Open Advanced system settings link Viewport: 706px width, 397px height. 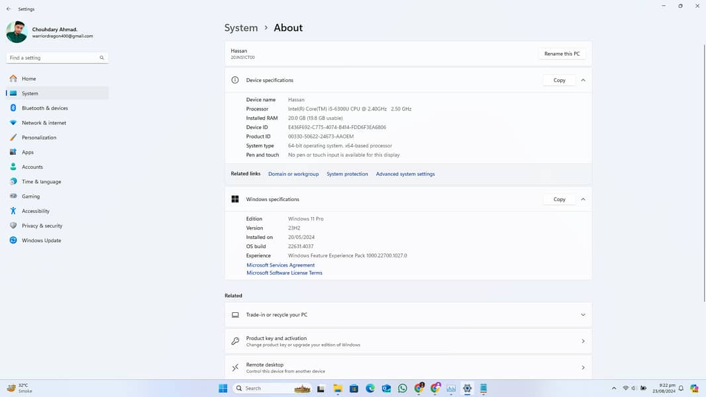click(405, 174)
